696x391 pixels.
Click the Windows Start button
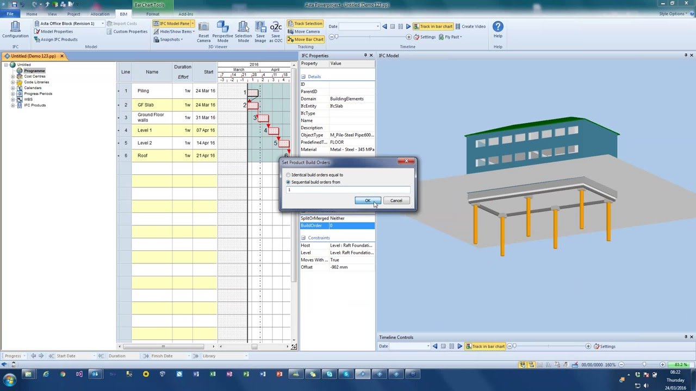click(10, 380)
